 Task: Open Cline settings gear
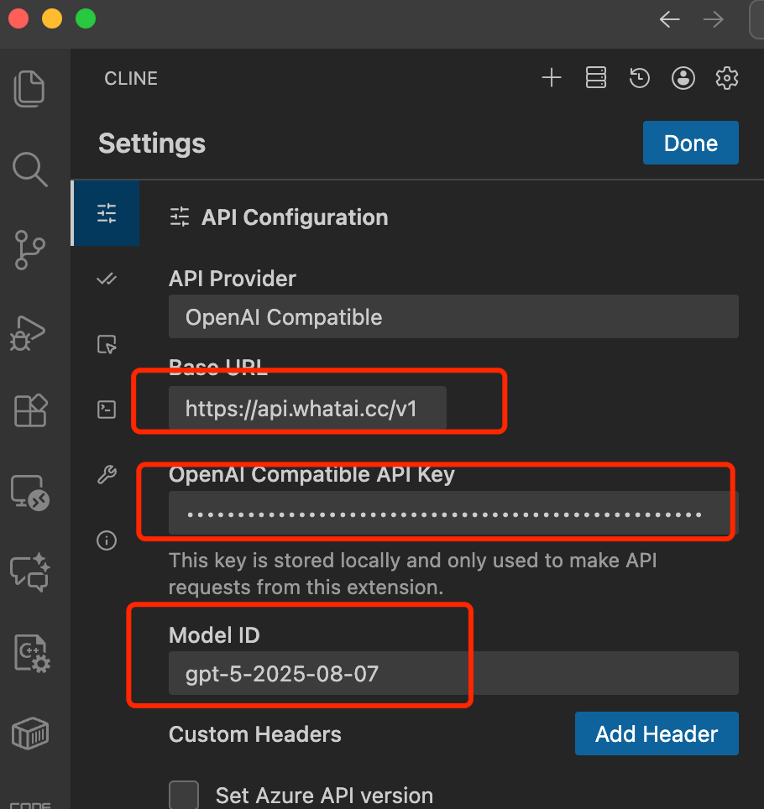pyautogui.click(x=726, y=77)
